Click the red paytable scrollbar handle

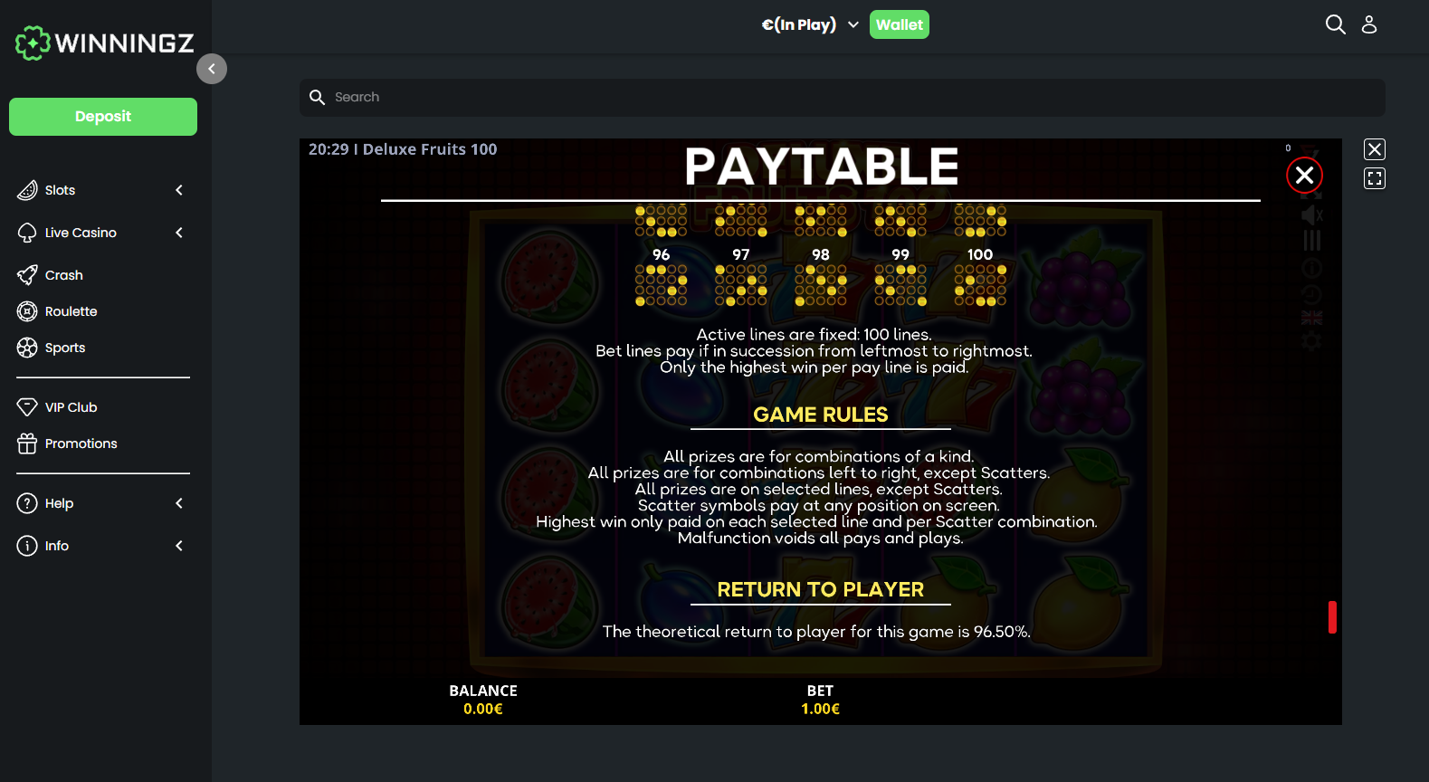click(1332, 617)
